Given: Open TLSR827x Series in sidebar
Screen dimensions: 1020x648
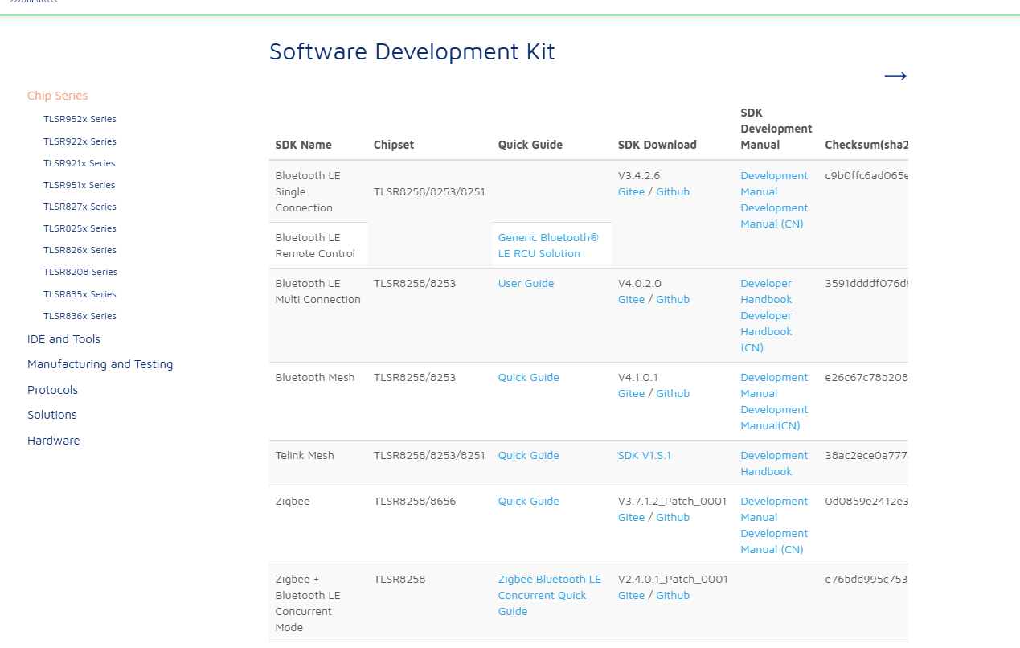Looking at the screenshot, I should [80, 207].
